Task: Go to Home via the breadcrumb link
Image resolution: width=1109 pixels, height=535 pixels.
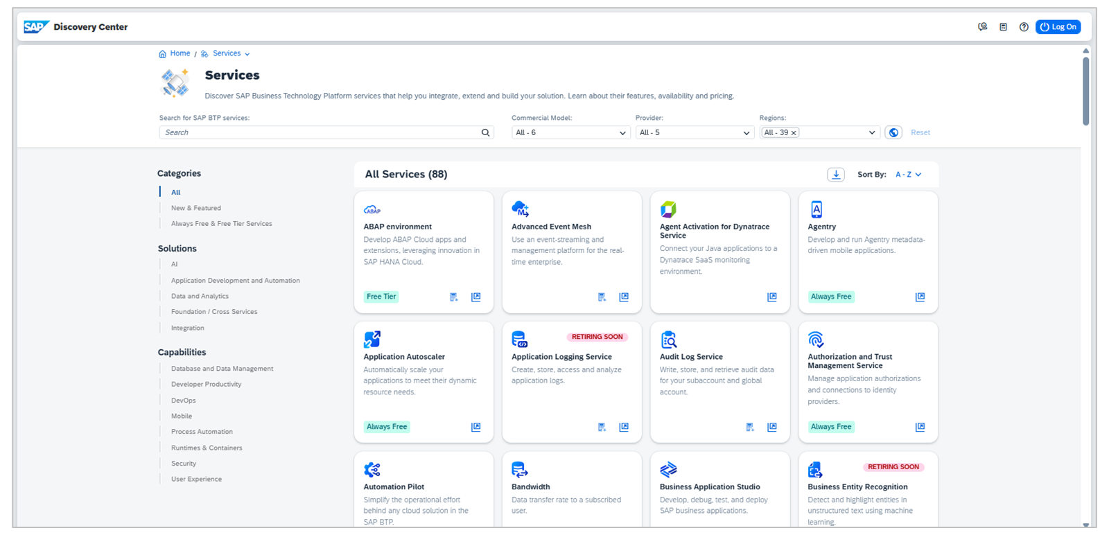Action: pyautogui.click(x=180, y=53)
